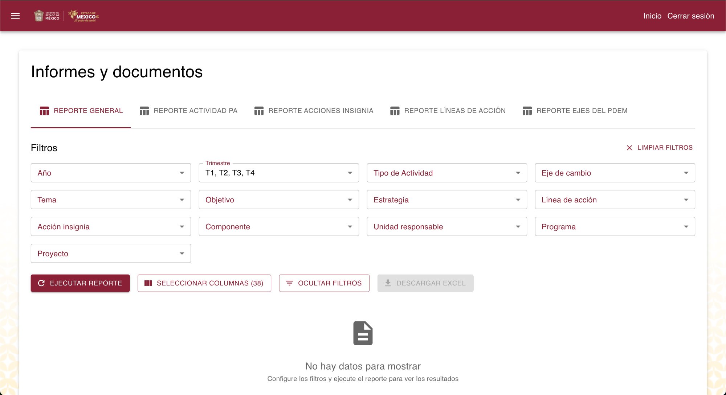Expand the Trimestre selector arrow

[350, 173]
